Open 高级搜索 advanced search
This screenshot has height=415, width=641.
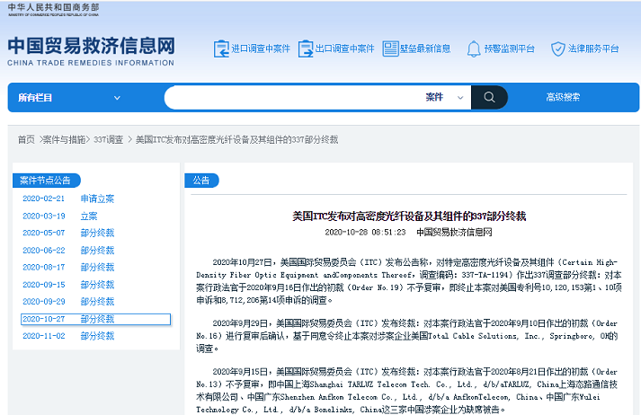[x=563, y=97]
